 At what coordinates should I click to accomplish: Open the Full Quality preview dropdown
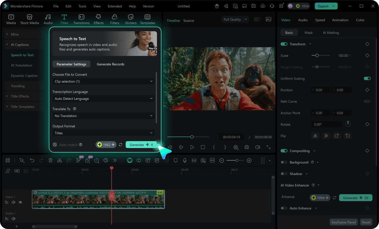pos(235,19)
